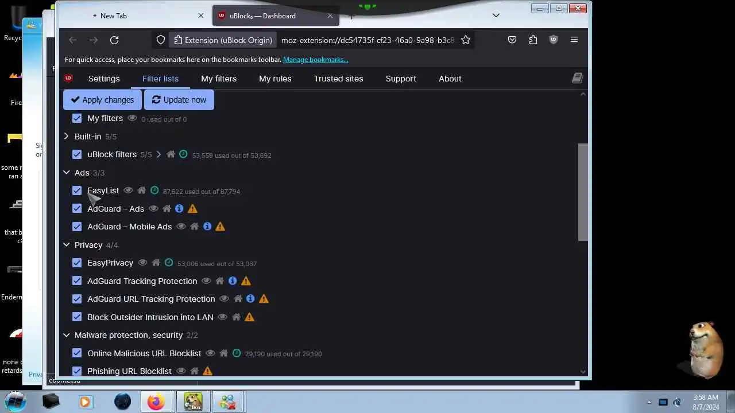
Task: Uncheck the EasyPrivacy checkbox
Action: (77, 263)
